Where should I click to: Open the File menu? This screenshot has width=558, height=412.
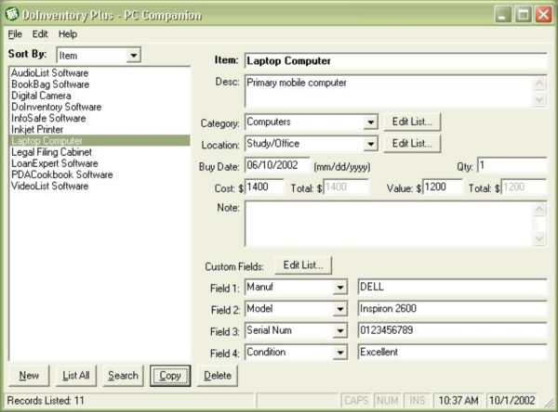point(15,34)
